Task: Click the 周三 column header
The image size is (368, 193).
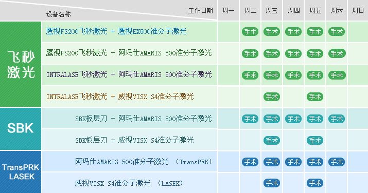Action: pos(272,11)
